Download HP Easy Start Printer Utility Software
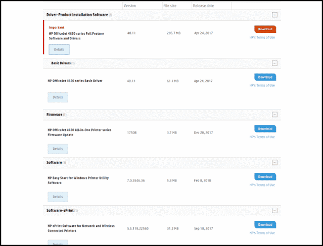 (x=265, y=177)
